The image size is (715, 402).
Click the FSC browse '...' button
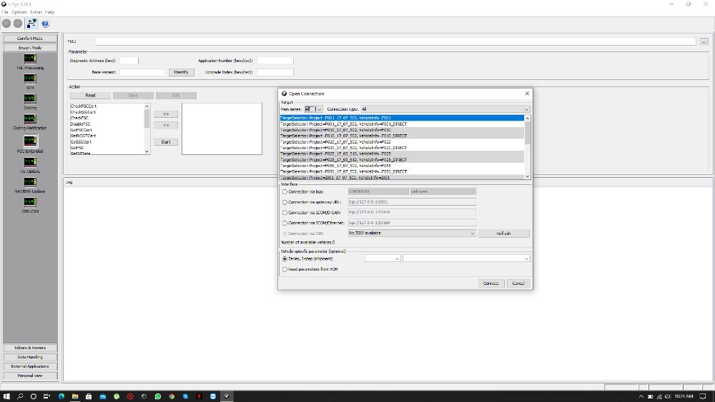pyautogui.click(x=704, y=41)
